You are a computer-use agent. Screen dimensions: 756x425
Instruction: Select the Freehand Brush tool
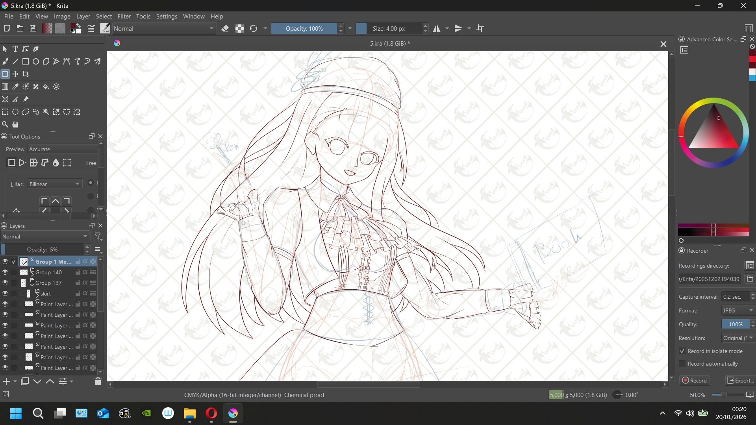5,61
